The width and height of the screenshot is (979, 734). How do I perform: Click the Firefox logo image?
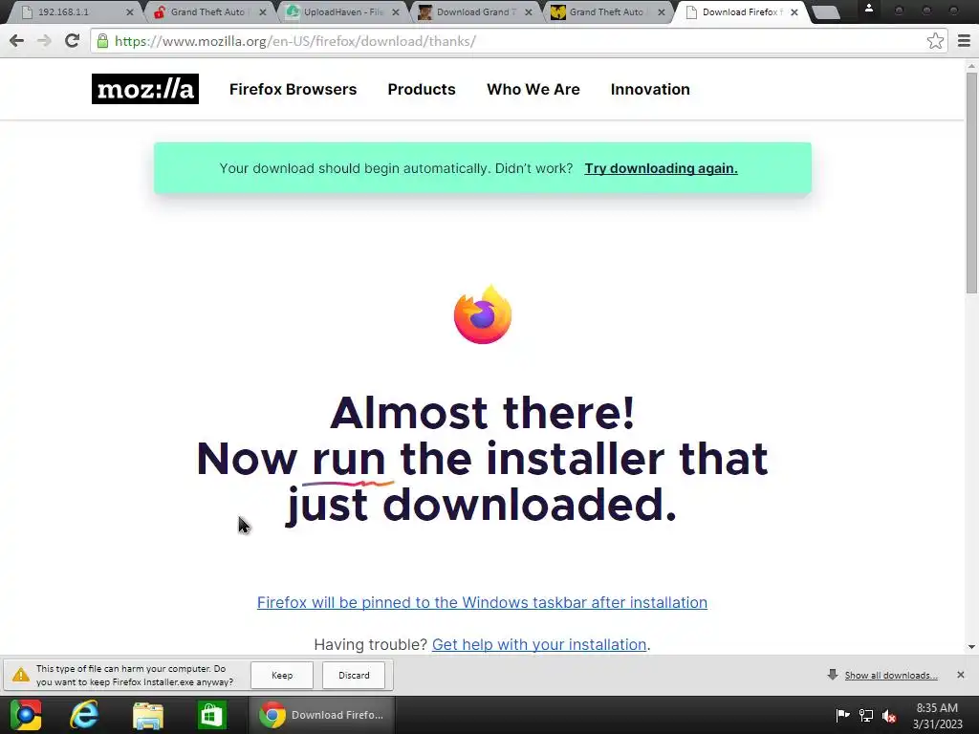(483, 314)
